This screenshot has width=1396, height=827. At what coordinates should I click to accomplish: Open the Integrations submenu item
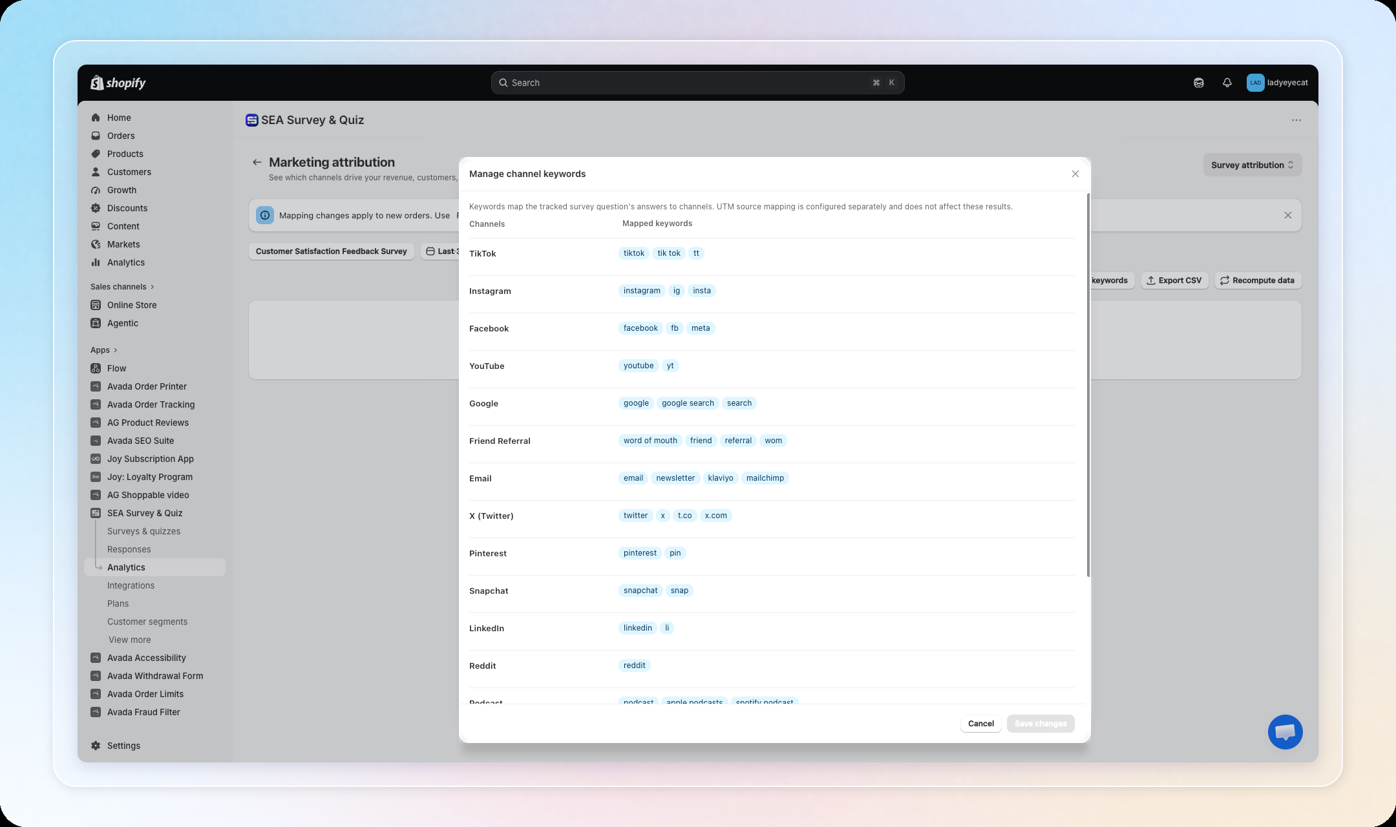point(131,585)
